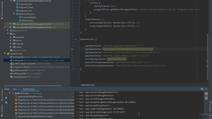The height and width of the screenshot is (119, 212).
Task: Click the drawable folder icon
Action: [x=14, y=37]
